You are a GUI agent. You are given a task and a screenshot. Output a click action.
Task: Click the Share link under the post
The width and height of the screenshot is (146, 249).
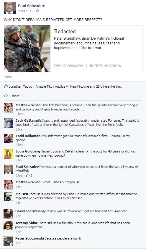click(8, 77)
